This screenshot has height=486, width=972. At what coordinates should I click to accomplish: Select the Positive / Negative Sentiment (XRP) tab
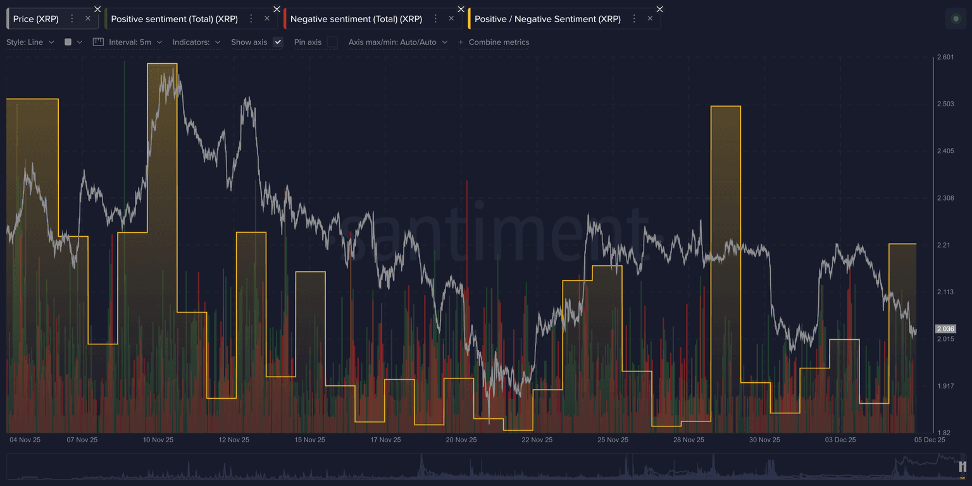pos(547,19)
